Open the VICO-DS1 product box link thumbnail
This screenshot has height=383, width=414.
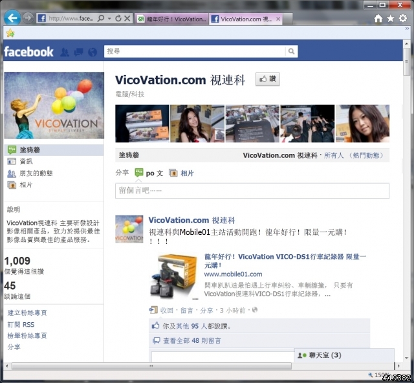point(175,276)
